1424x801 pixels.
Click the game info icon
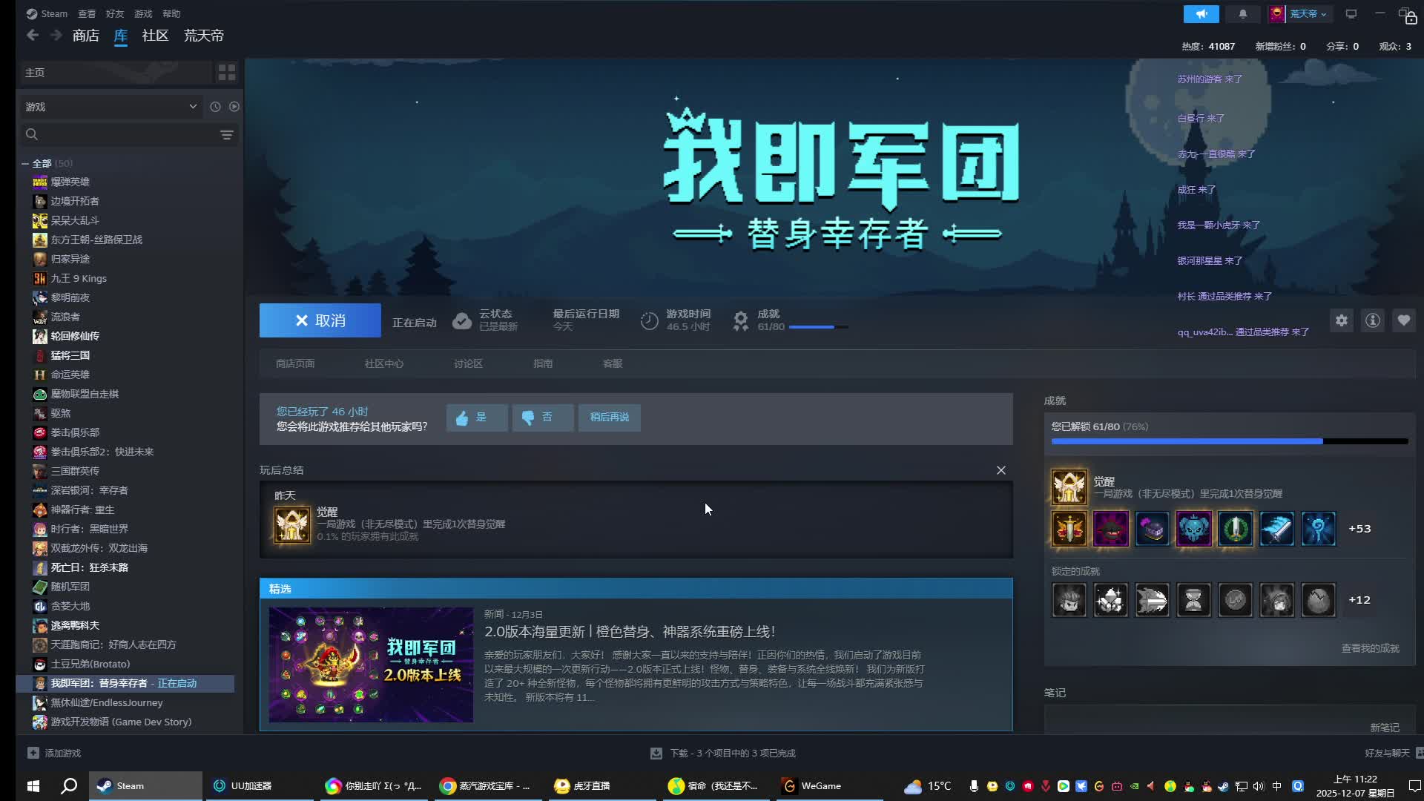point(1373,320)
